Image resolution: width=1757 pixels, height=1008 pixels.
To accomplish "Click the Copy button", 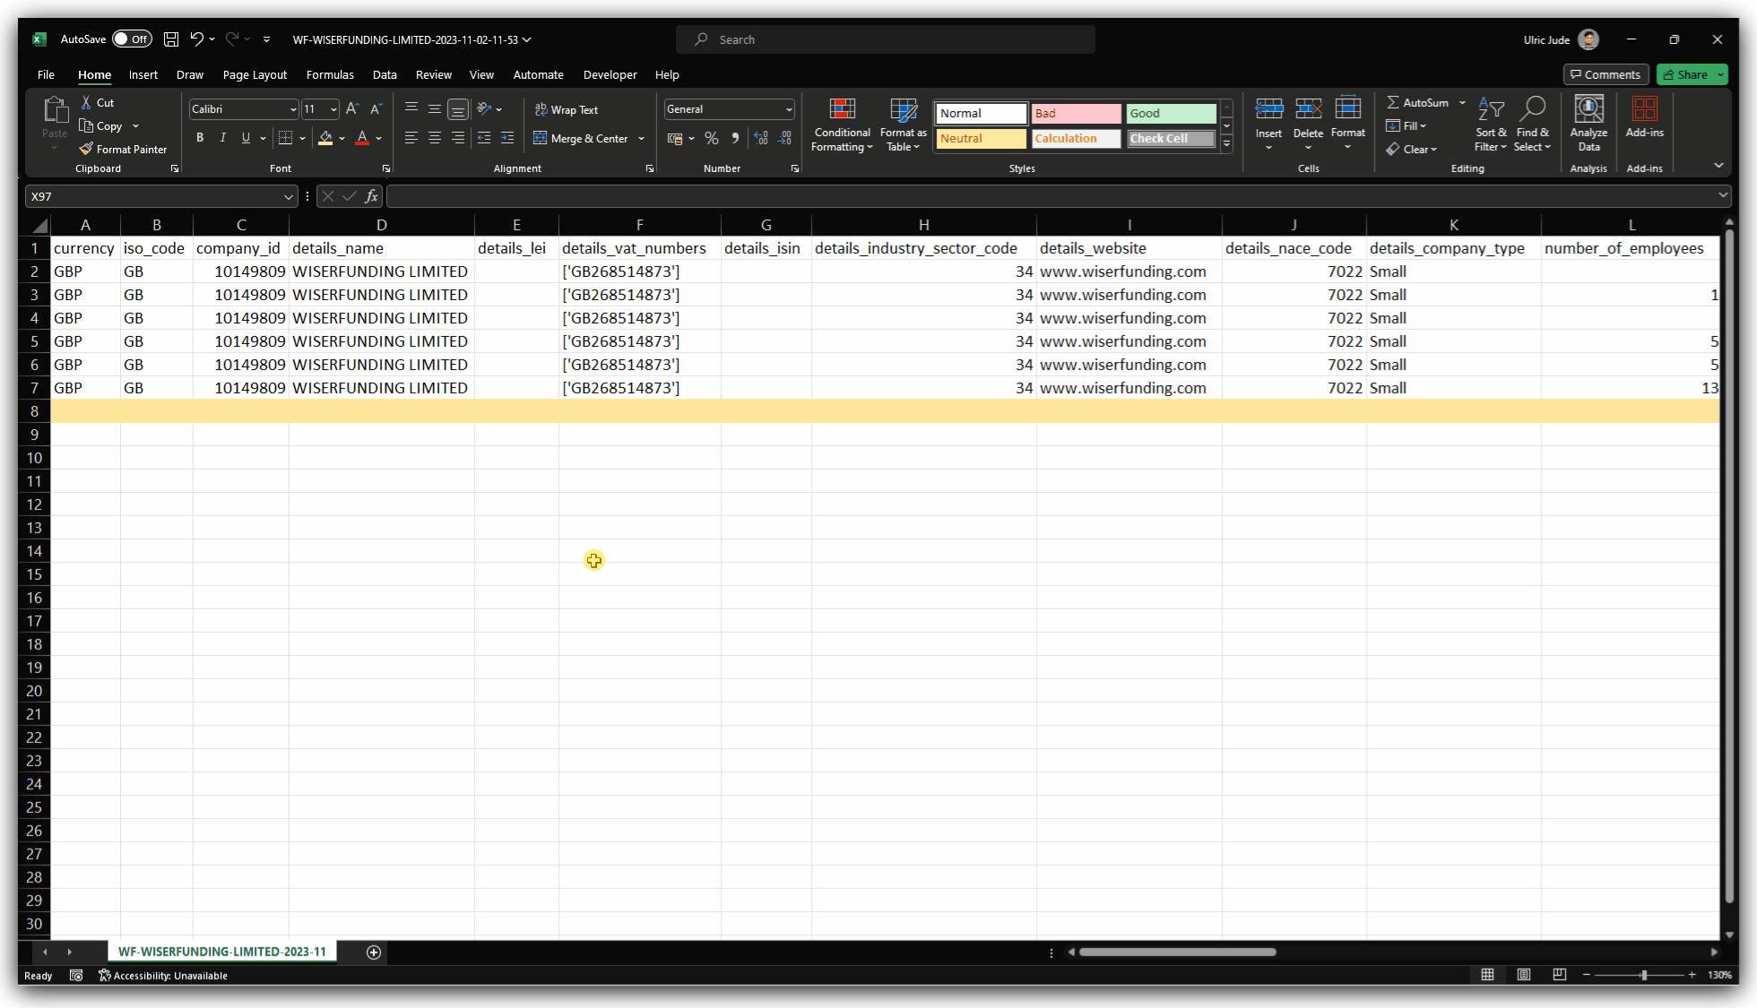I will pyautogui.click(x=101, y=126).
